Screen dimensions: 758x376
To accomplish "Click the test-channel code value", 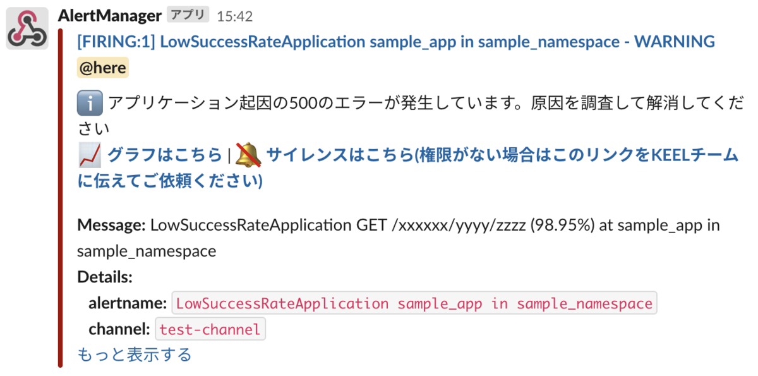I will [210, 329].
